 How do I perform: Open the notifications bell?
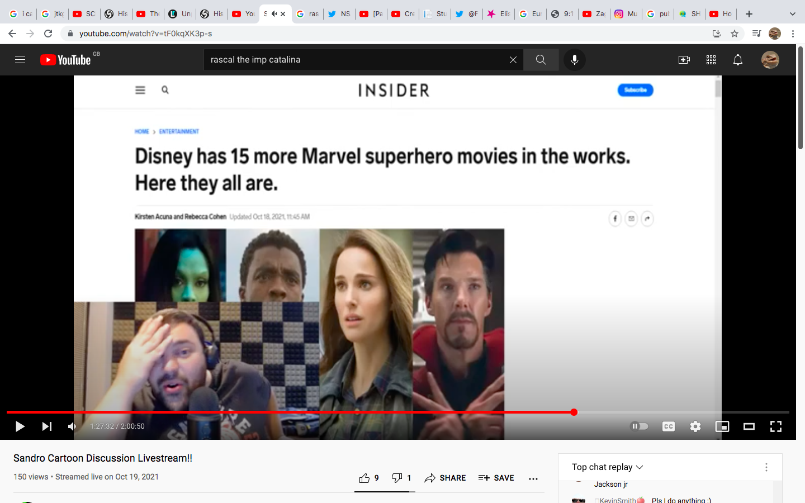coord(738,60)
